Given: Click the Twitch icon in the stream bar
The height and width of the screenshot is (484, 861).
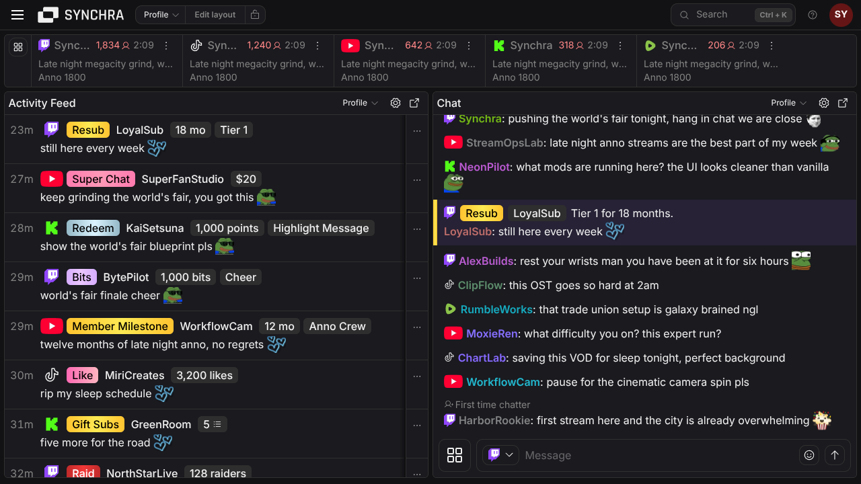Looking at the screenshot, I should 44,45.
